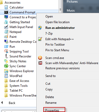Launch WordPad from the programs list
Image resolution: width=99 pixels, height=112 pixels.
[16, 76]
